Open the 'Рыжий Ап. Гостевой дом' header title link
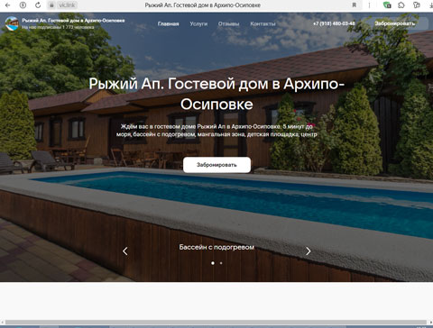This screenshot has height=328, width=433. tap(73, 21)
